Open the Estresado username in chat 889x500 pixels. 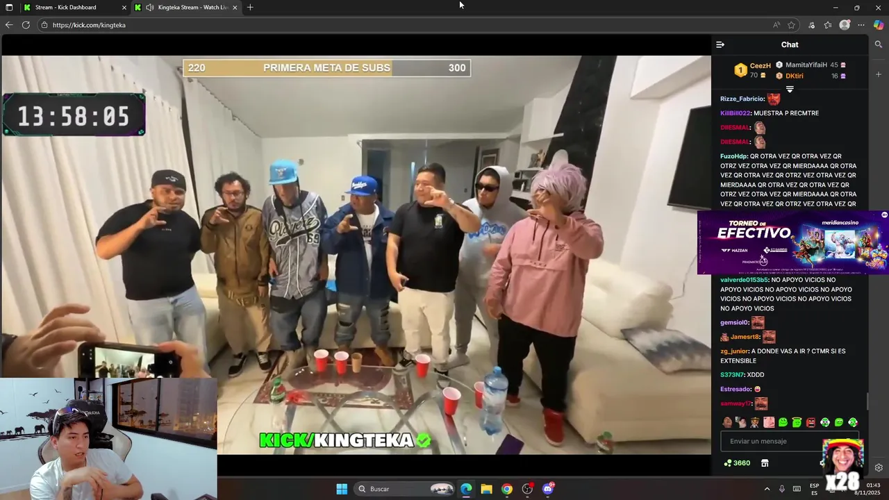(x=736, y=390)
